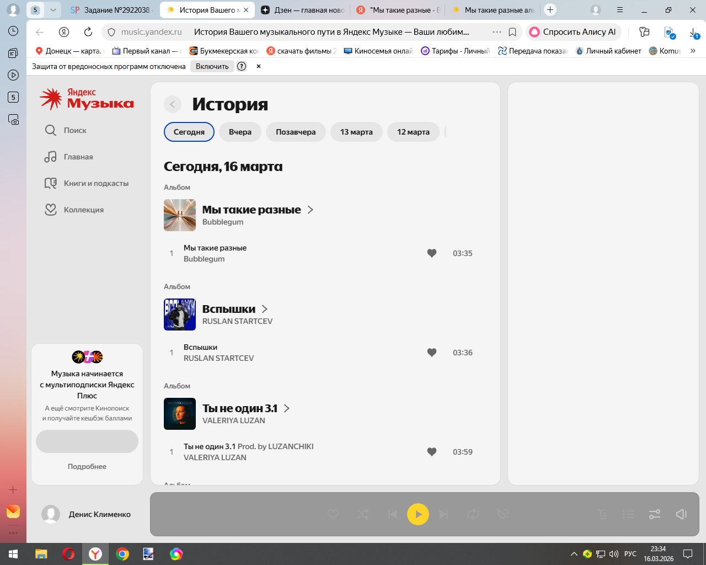Expand album Мы такие разные via chevron
Image resolution: width=706 pixels, height=565 pixels.
[311, 210]
